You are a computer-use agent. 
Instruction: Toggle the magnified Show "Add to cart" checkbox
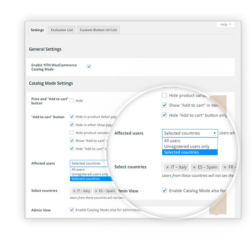click(164, 105)
